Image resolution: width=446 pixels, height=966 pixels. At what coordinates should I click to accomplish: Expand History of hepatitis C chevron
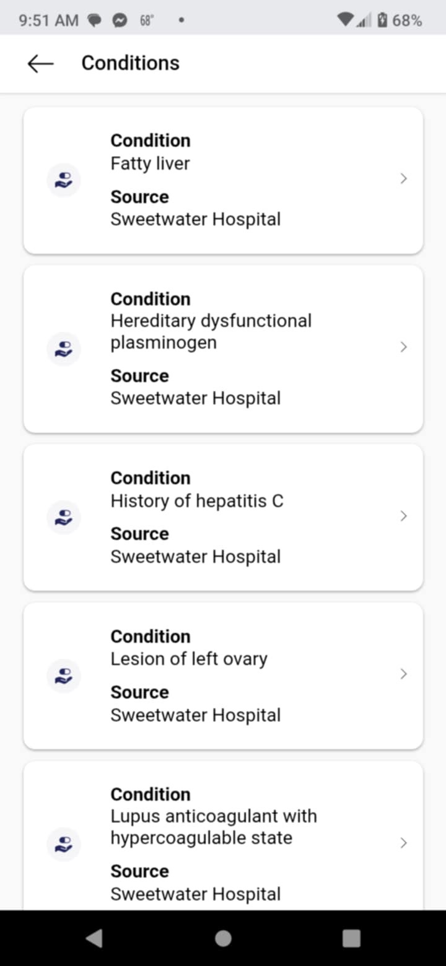pyautogui.click(x=403, y=516)
